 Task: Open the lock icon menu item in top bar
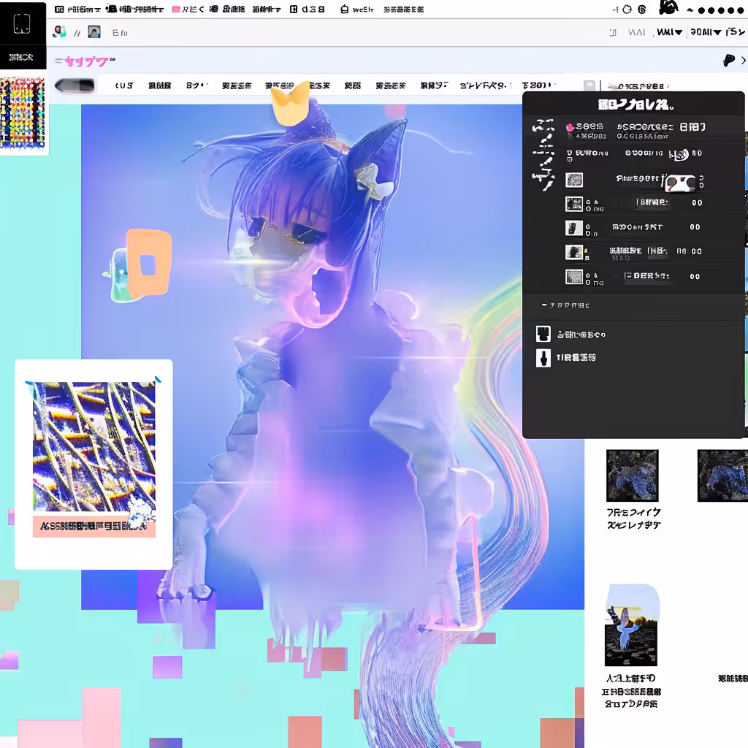click(x=345, y=9)
